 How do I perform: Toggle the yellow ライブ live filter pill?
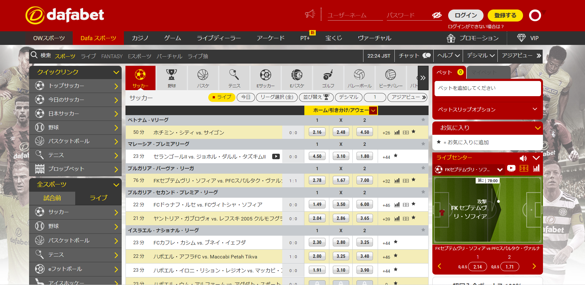pos(222,97)
